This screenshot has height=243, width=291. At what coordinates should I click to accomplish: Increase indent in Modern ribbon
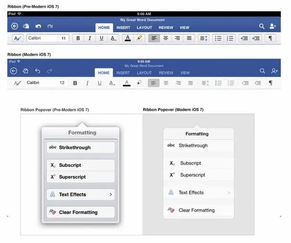coord(258,83)
